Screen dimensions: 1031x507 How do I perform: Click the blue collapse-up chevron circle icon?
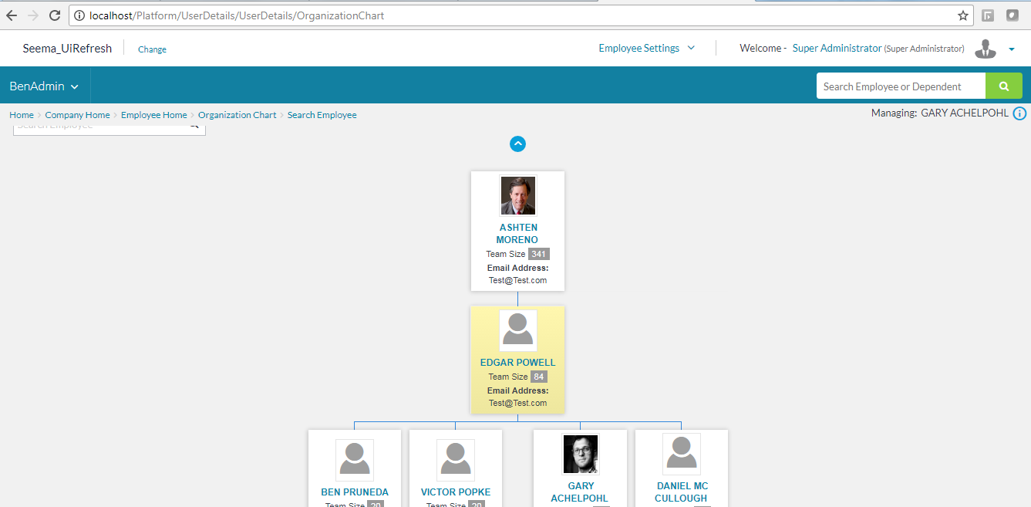(x=517, y=144)
